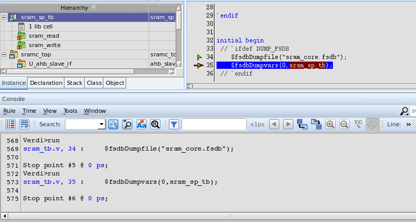Open the Tools menu

pos(70,111)
